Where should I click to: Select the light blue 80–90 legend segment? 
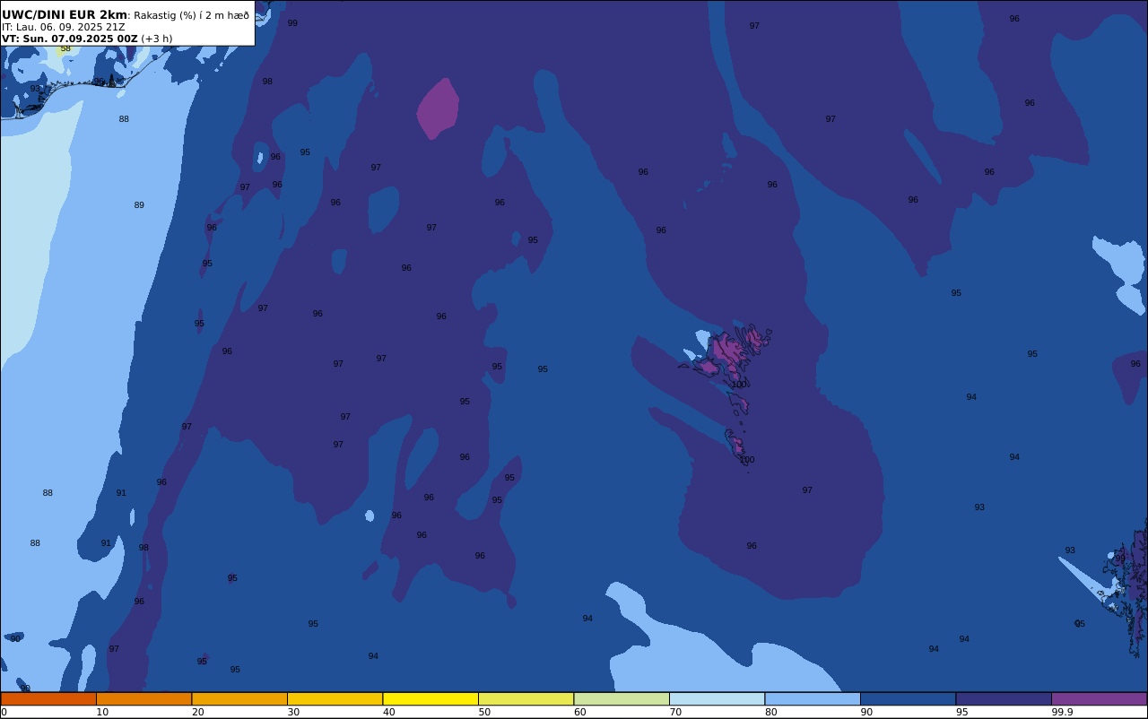[813, 698]
